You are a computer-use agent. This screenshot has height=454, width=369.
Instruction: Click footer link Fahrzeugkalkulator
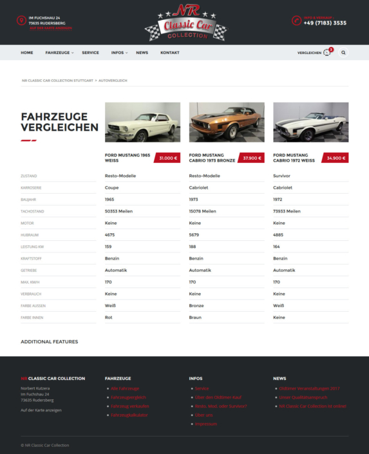[x=129, y=415]
